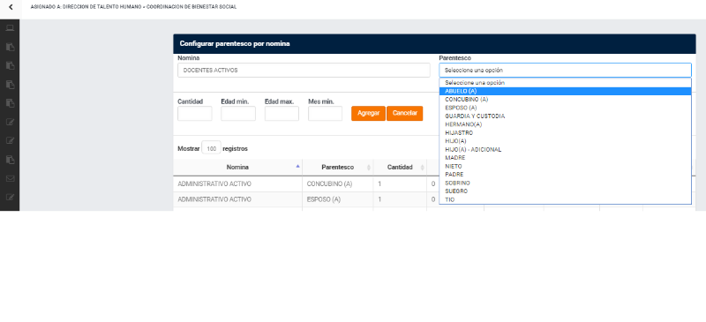Select GUARDIA Y CUSTODIA option

(565, 116)
